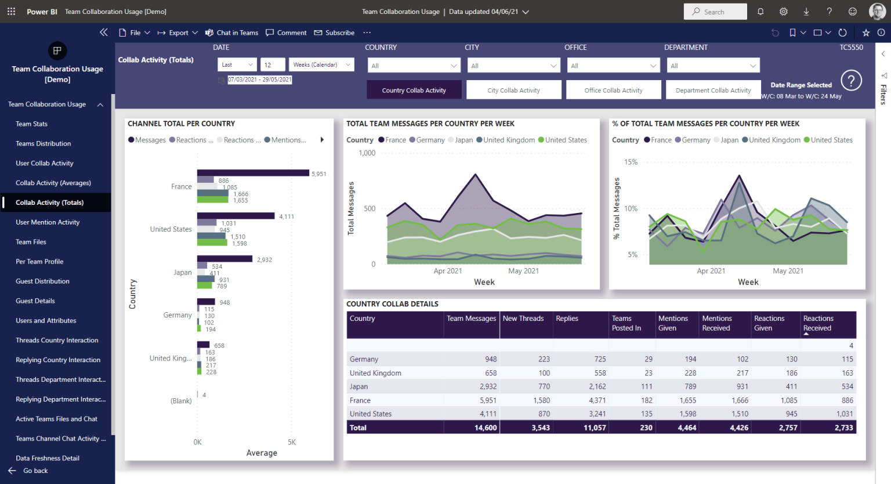Open the Last relative date dropdown

click(237, 64)
